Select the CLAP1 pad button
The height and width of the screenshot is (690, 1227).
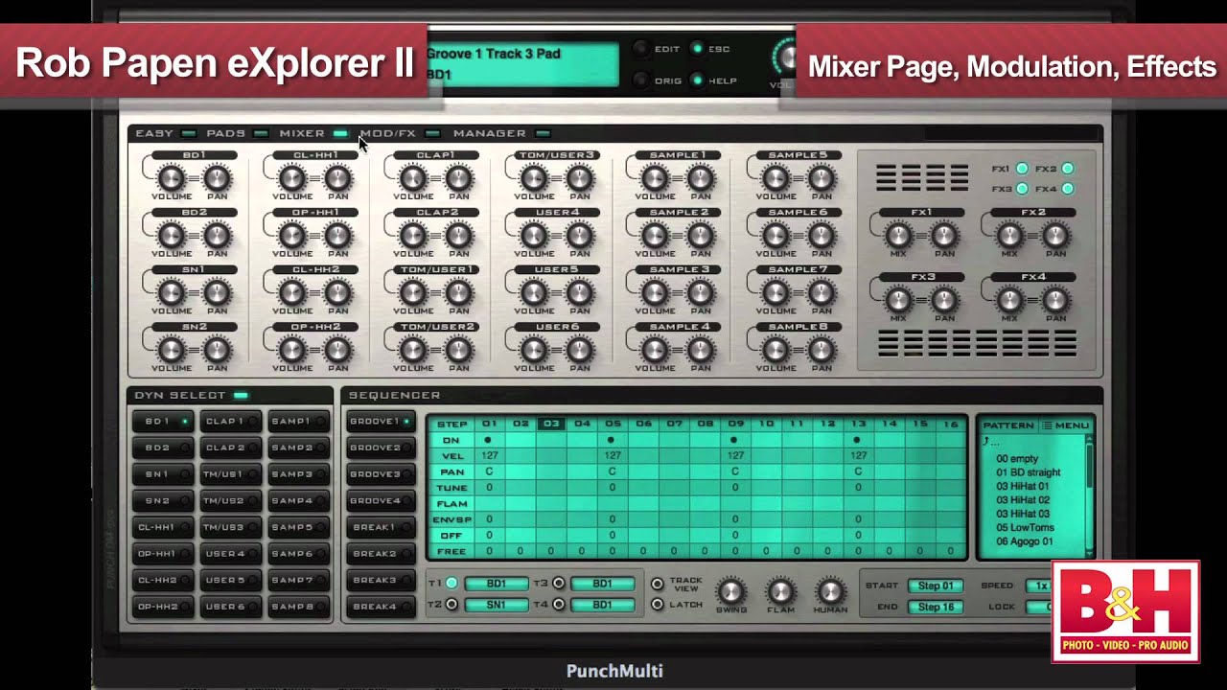[x=230, y=421]
